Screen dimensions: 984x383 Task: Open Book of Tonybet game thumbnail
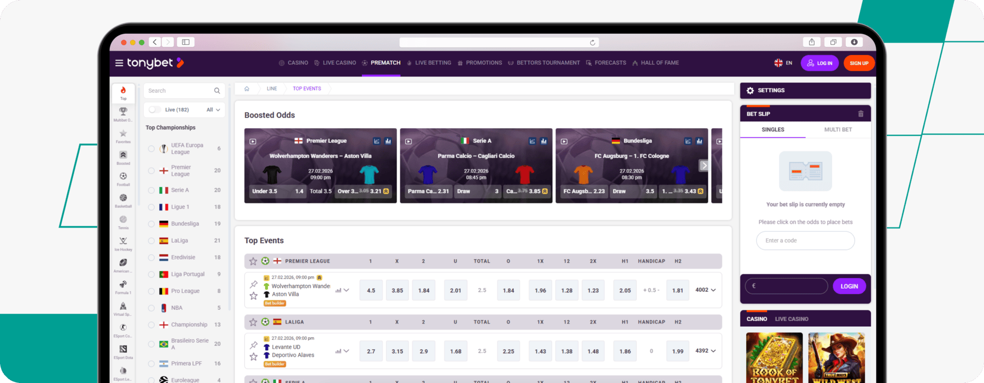point(775,358)
